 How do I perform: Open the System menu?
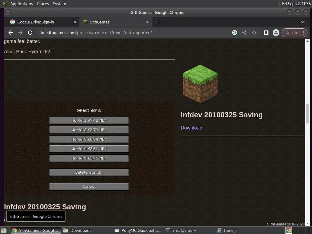pos(59,4)
